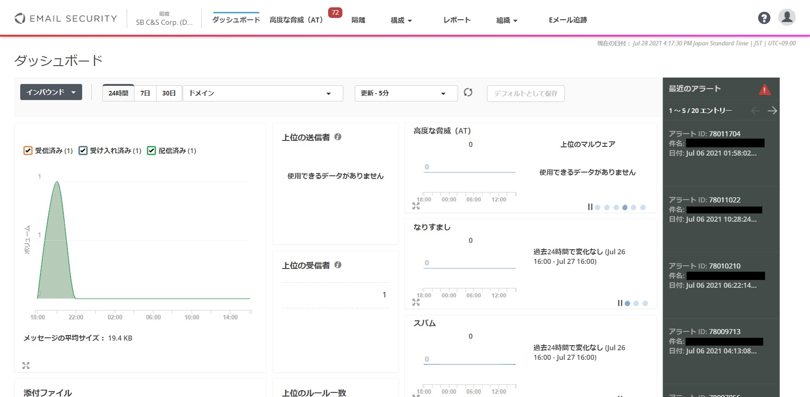Go to previous alerts page arrow
Image resolution: width=810 pixels, height=397 pixels.
755,111
